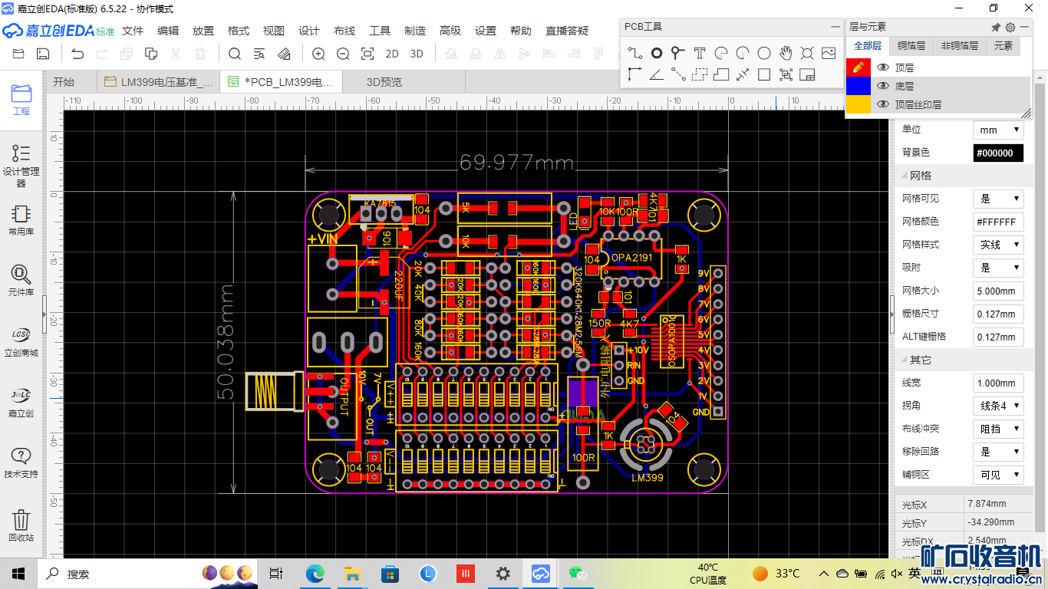Click the 背景色 #000000 color box
Screen dimensions: 1048x589
(998, 153)
